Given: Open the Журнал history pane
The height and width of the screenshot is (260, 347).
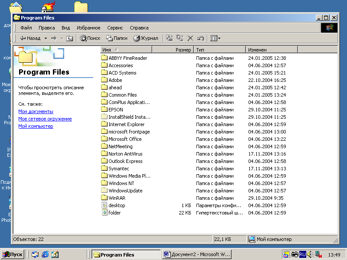Looking at the screenshot, I should click(x=146, y=38).
